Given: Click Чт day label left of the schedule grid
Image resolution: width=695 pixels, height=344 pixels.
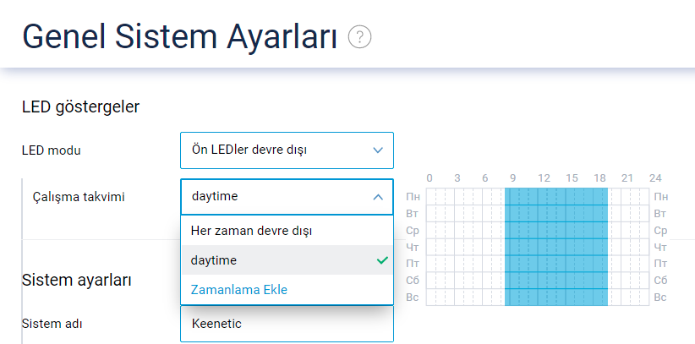Looking at the screenshot, I should (413, 247).
